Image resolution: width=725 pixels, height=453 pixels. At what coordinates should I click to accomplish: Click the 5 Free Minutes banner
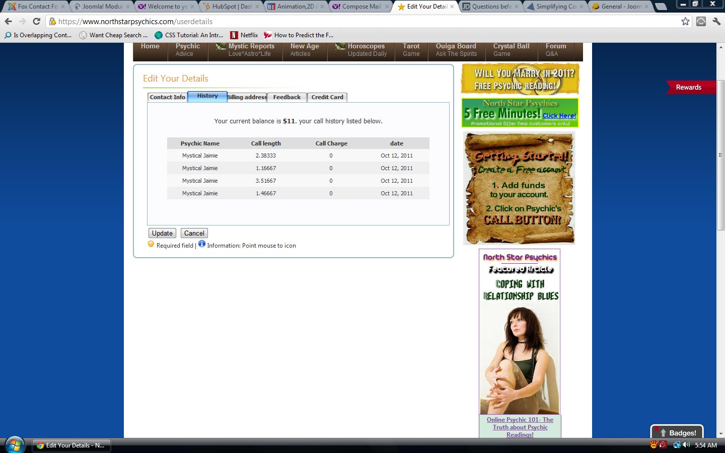click(520, 113)
